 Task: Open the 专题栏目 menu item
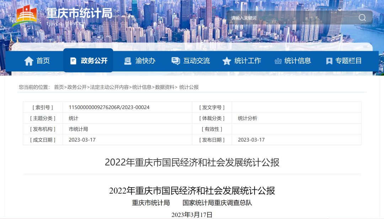click(x=344, y=61)
